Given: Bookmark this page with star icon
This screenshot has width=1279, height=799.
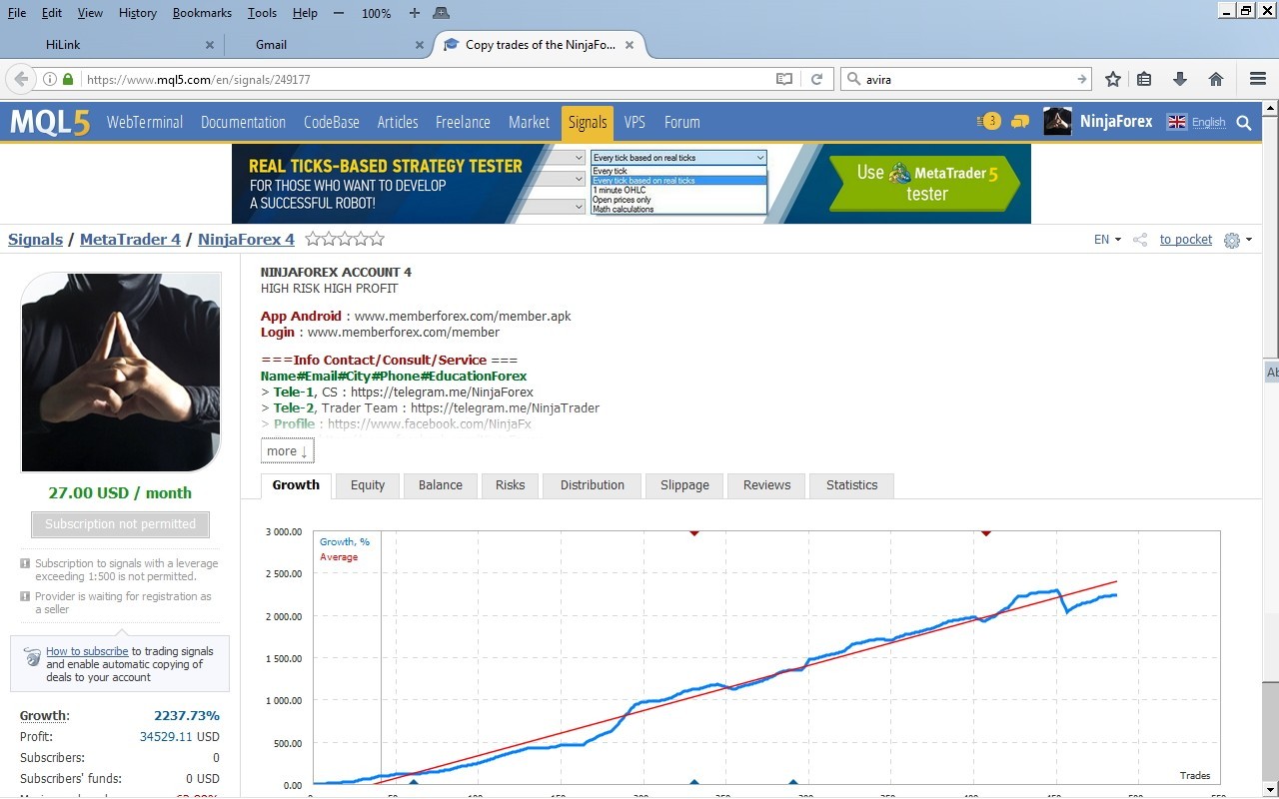Looking at the screenshot, I should pyautogui.click(x=1113, y=79).
